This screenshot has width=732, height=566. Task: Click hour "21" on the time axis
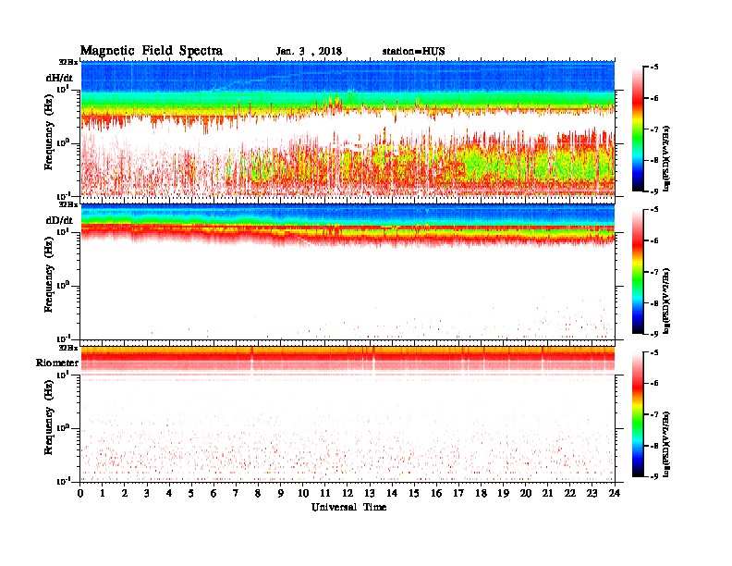click(547, 493)
